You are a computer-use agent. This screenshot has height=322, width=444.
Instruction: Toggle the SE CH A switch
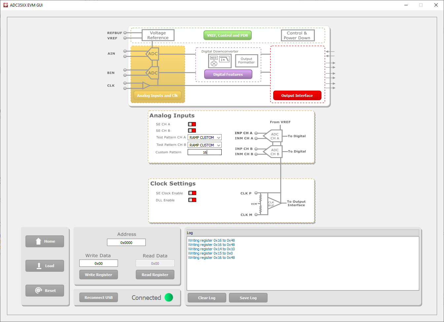pos(192,124)
